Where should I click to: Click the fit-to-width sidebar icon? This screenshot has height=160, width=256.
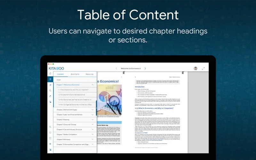coord(50,132)
